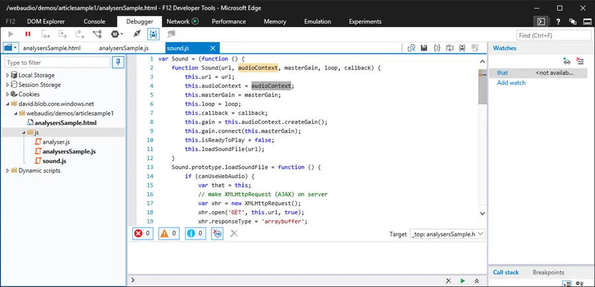Expand the Dynamic scripts node
The width and height of the screenshot is (595, 287).
point(7,170)
